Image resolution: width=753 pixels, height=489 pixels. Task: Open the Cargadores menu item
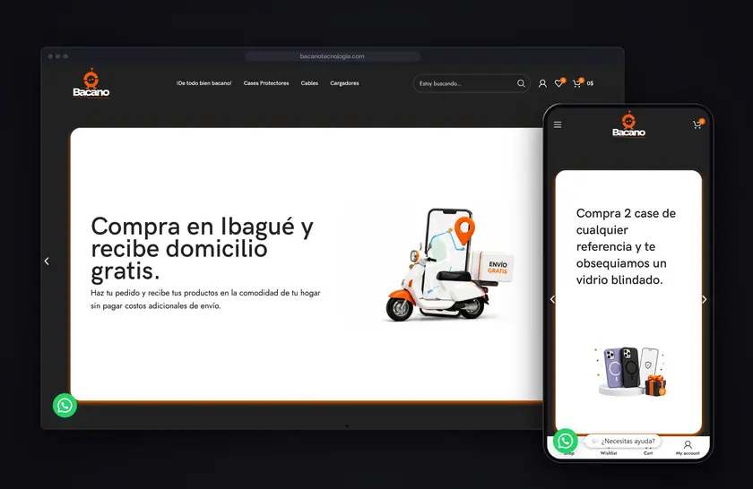pos(344,83)
